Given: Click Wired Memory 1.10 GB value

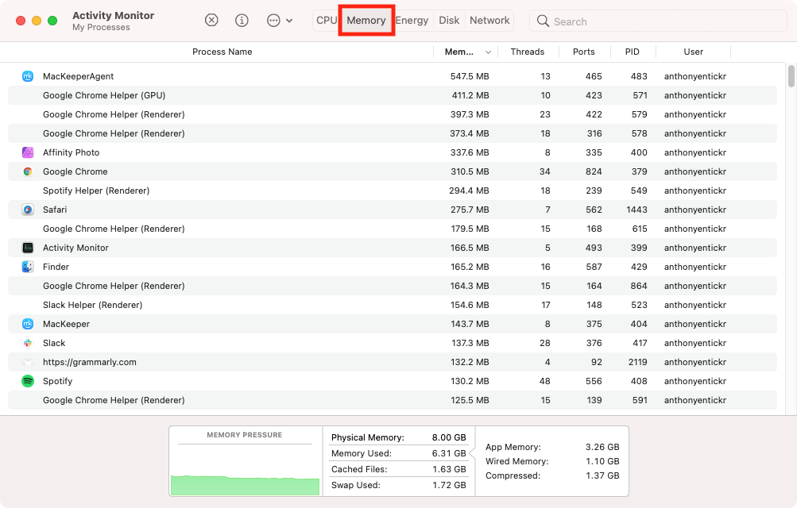Looking at the screenshot, I should (x=603, y=461).
